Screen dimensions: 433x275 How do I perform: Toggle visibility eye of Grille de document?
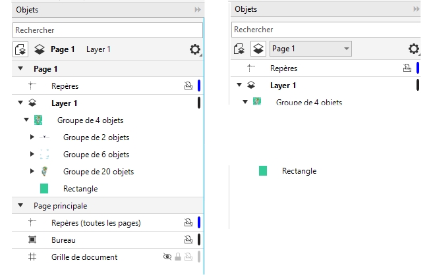pyautogui.click(x=167, y=257)
